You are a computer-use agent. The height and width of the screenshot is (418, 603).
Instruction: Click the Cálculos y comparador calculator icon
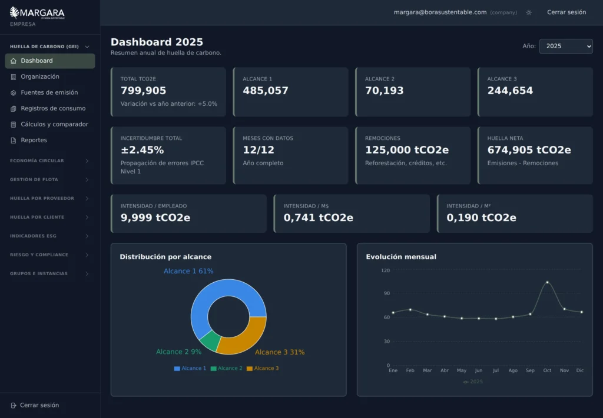14,125
